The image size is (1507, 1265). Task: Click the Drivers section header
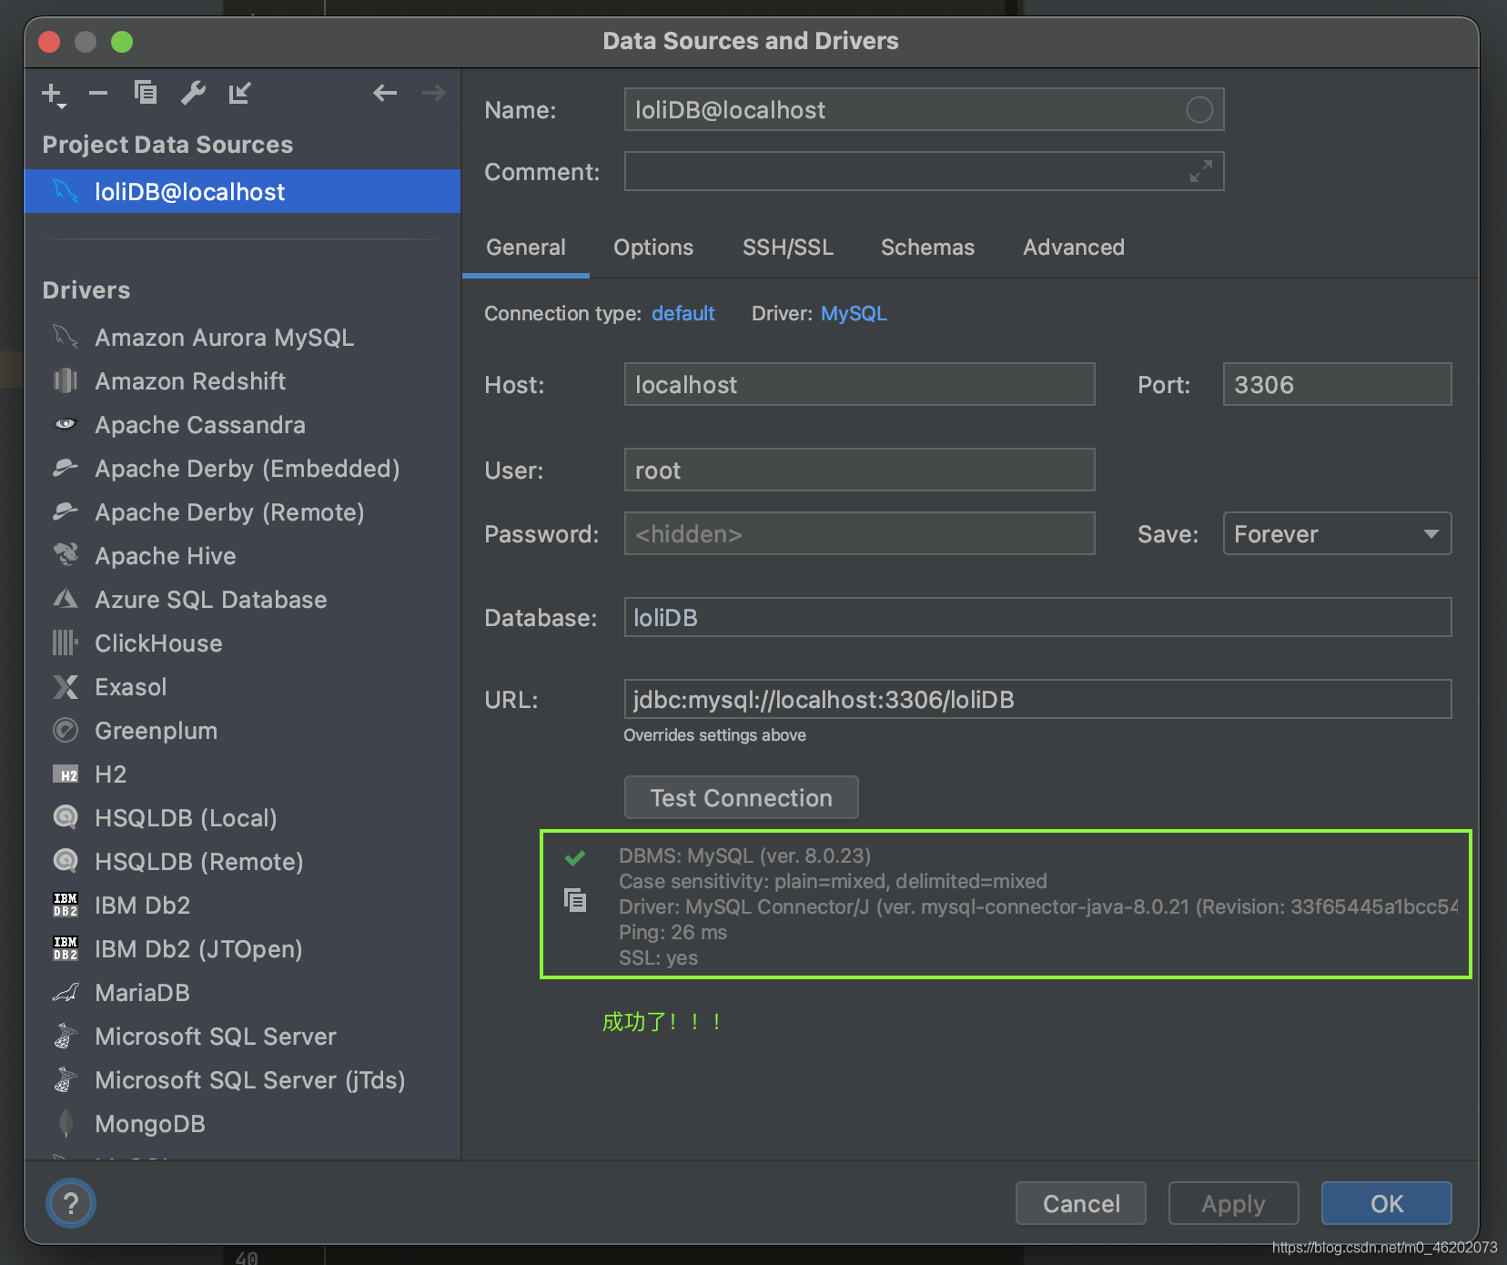tap(86, 290)
